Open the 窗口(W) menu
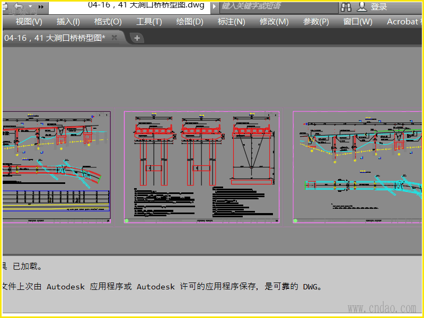This screenshot has height=318, width=424. tap(357, 22)
